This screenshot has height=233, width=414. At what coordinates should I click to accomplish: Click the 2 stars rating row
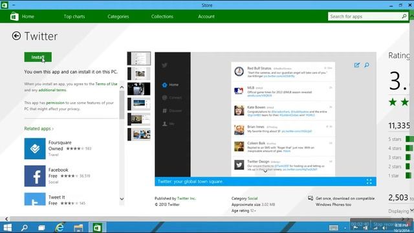tap(399, 166)
